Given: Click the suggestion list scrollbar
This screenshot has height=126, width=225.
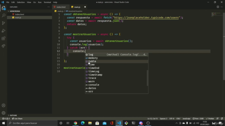Looking at the screenshot, I should [147, 78].
